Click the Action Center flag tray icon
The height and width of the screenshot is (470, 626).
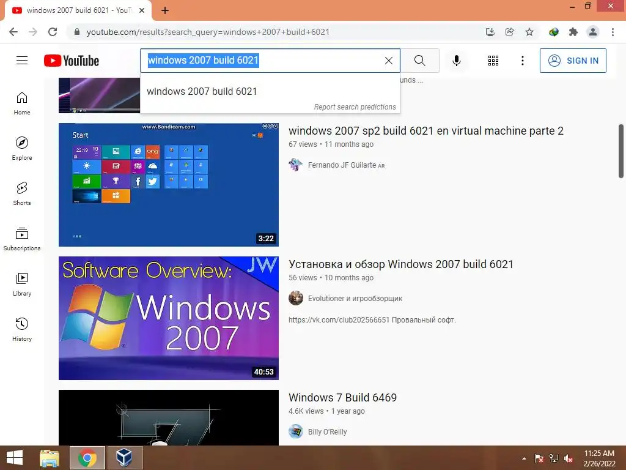(x=539, y=458)
